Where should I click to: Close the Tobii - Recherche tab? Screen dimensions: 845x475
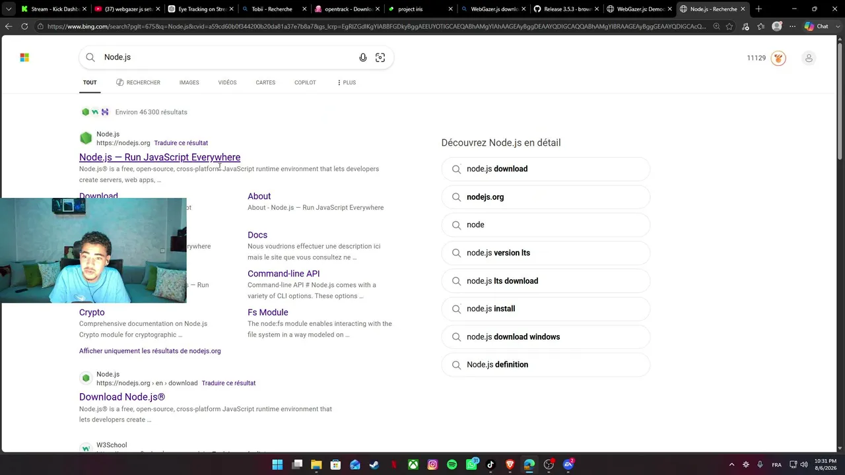click(x=305, y=9)
